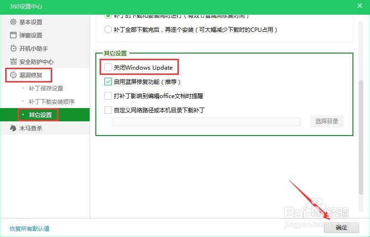370x237 pixels.
Task: Select the highlighted 其它设置 sub-item
Action: pos(45,115)
